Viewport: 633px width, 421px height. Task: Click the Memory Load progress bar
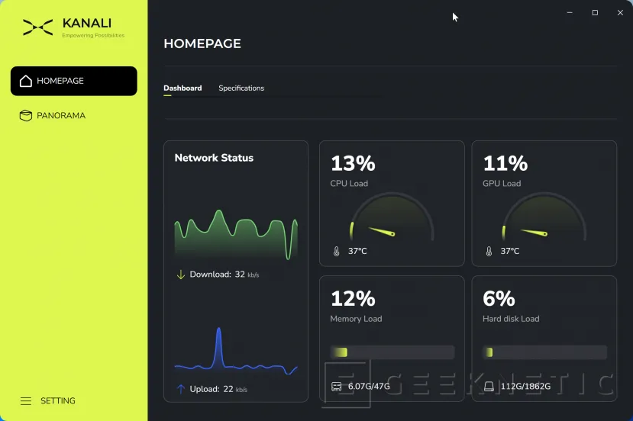pyautogui.click(x=392, y=352)
